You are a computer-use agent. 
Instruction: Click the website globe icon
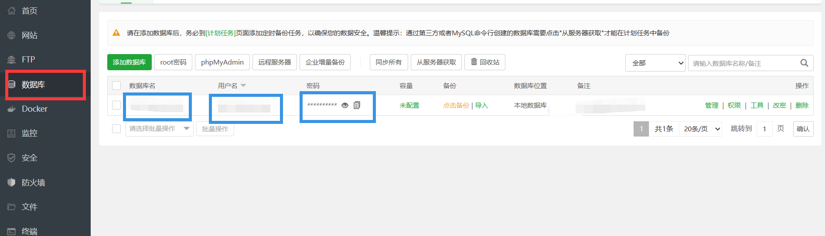[12, 35]
